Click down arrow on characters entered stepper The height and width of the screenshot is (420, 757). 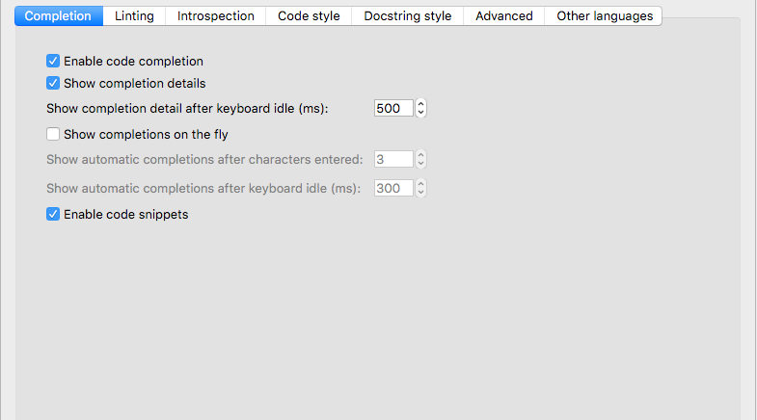(420, 165)
